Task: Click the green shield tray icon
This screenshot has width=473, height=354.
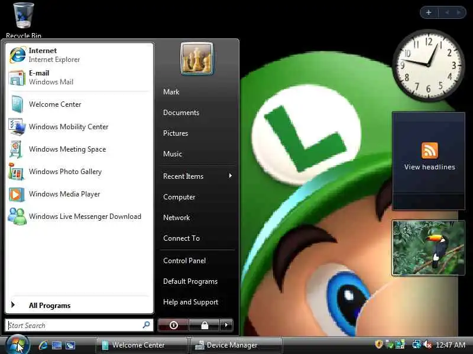Action: click(x=390, y=344)
